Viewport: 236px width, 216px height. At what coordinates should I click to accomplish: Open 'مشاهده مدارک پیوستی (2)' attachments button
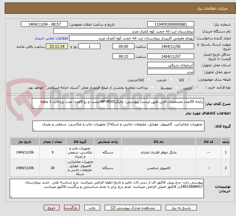click(x=133, y=208)
